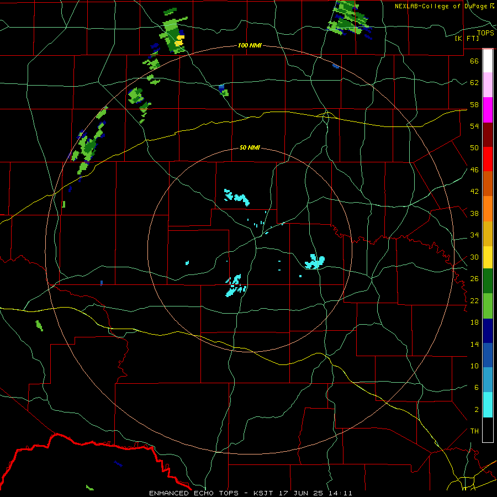The image size is (497, 497).
Task: Click the 66 scale value
Action: pos(474,61)
